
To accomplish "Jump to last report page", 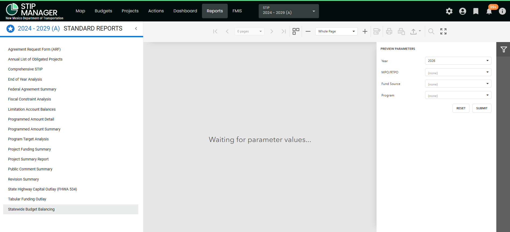I will (x=284, y=31).
